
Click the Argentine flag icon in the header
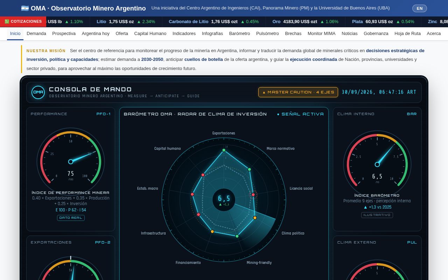click(x=25, y=8)
